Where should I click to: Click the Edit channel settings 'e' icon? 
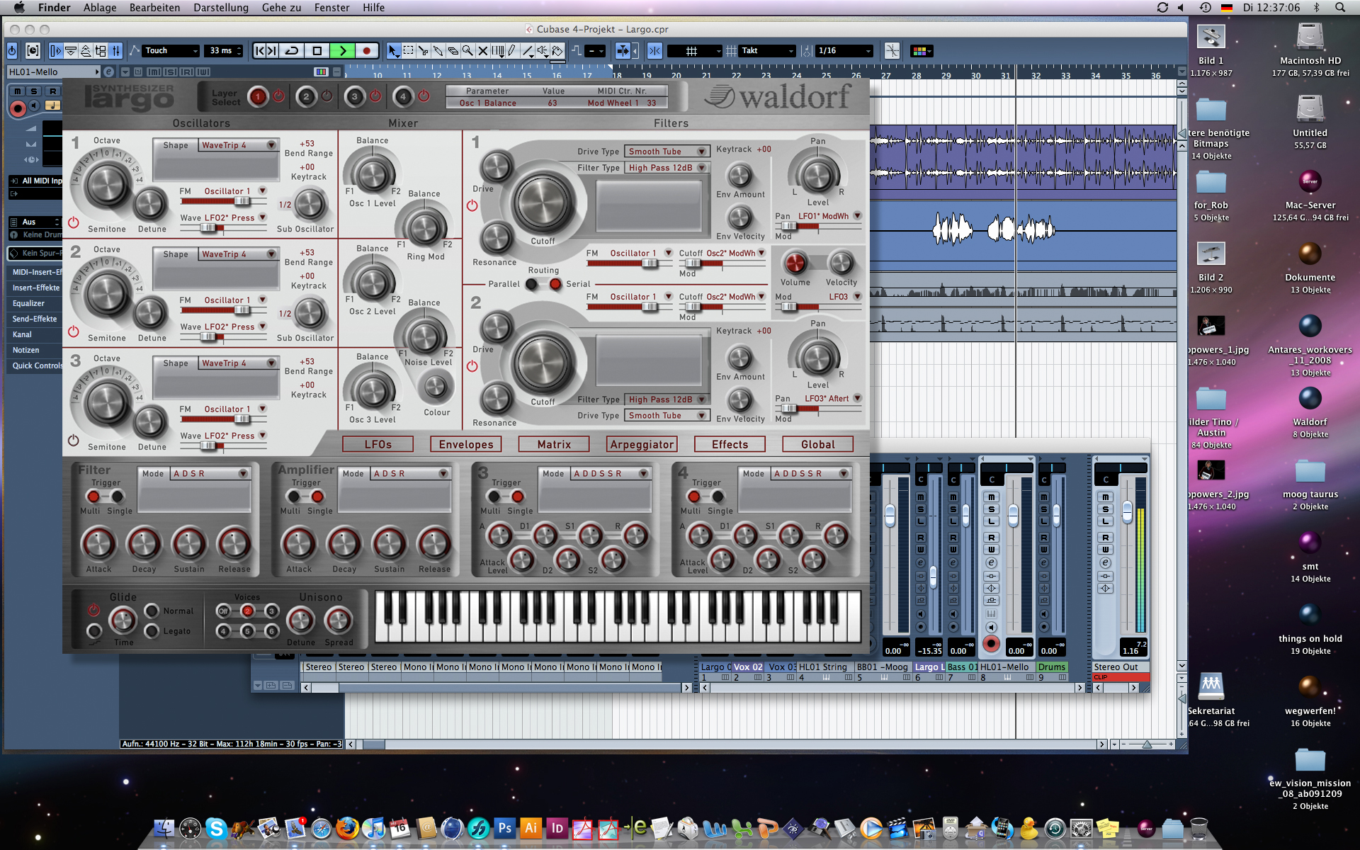108,72
